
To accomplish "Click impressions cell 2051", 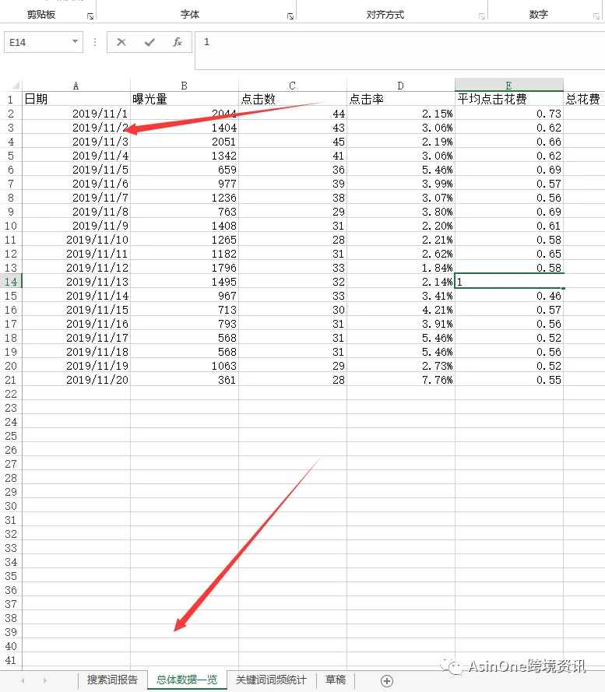I will 185,141.
